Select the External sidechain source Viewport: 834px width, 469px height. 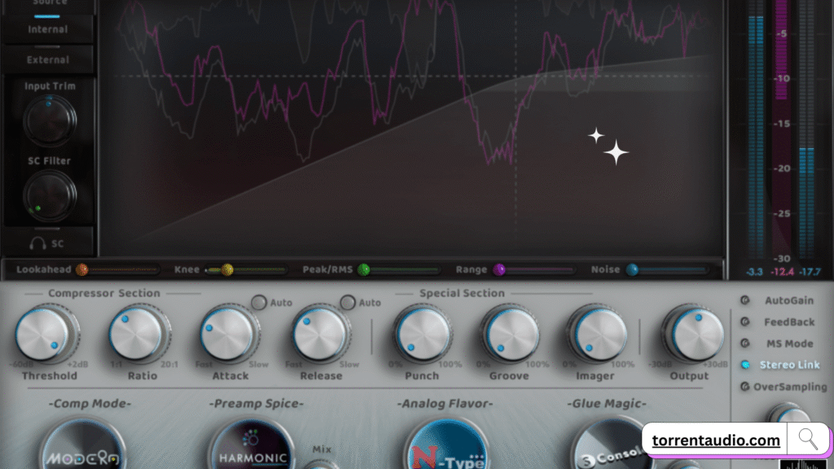(x=48, y=59)
